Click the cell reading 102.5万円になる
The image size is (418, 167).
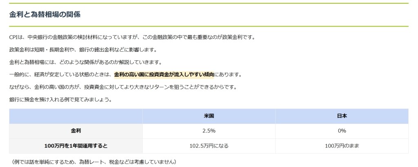209,145
